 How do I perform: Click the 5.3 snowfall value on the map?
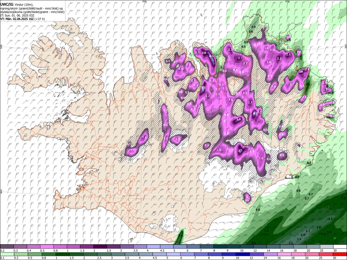pyautogui.click(x=203, y=88)
